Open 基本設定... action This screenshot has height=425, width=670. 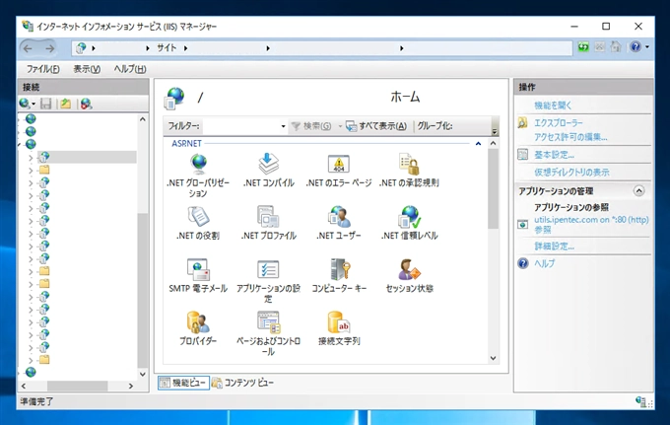tap(554, 155)
